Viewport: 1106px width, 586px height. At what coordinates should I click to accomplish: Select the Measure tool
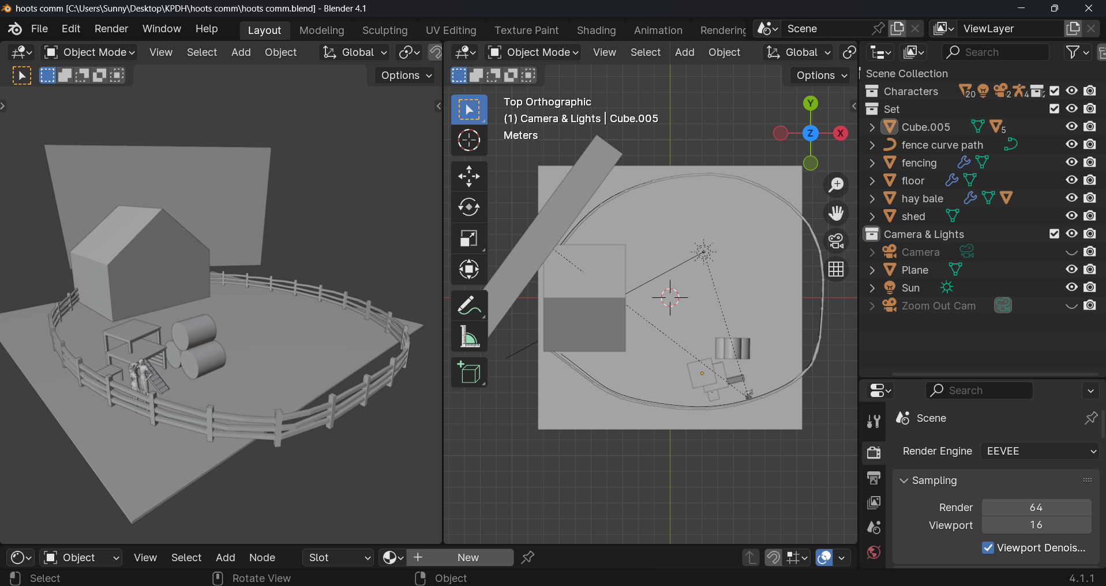(x=469, y=337)
